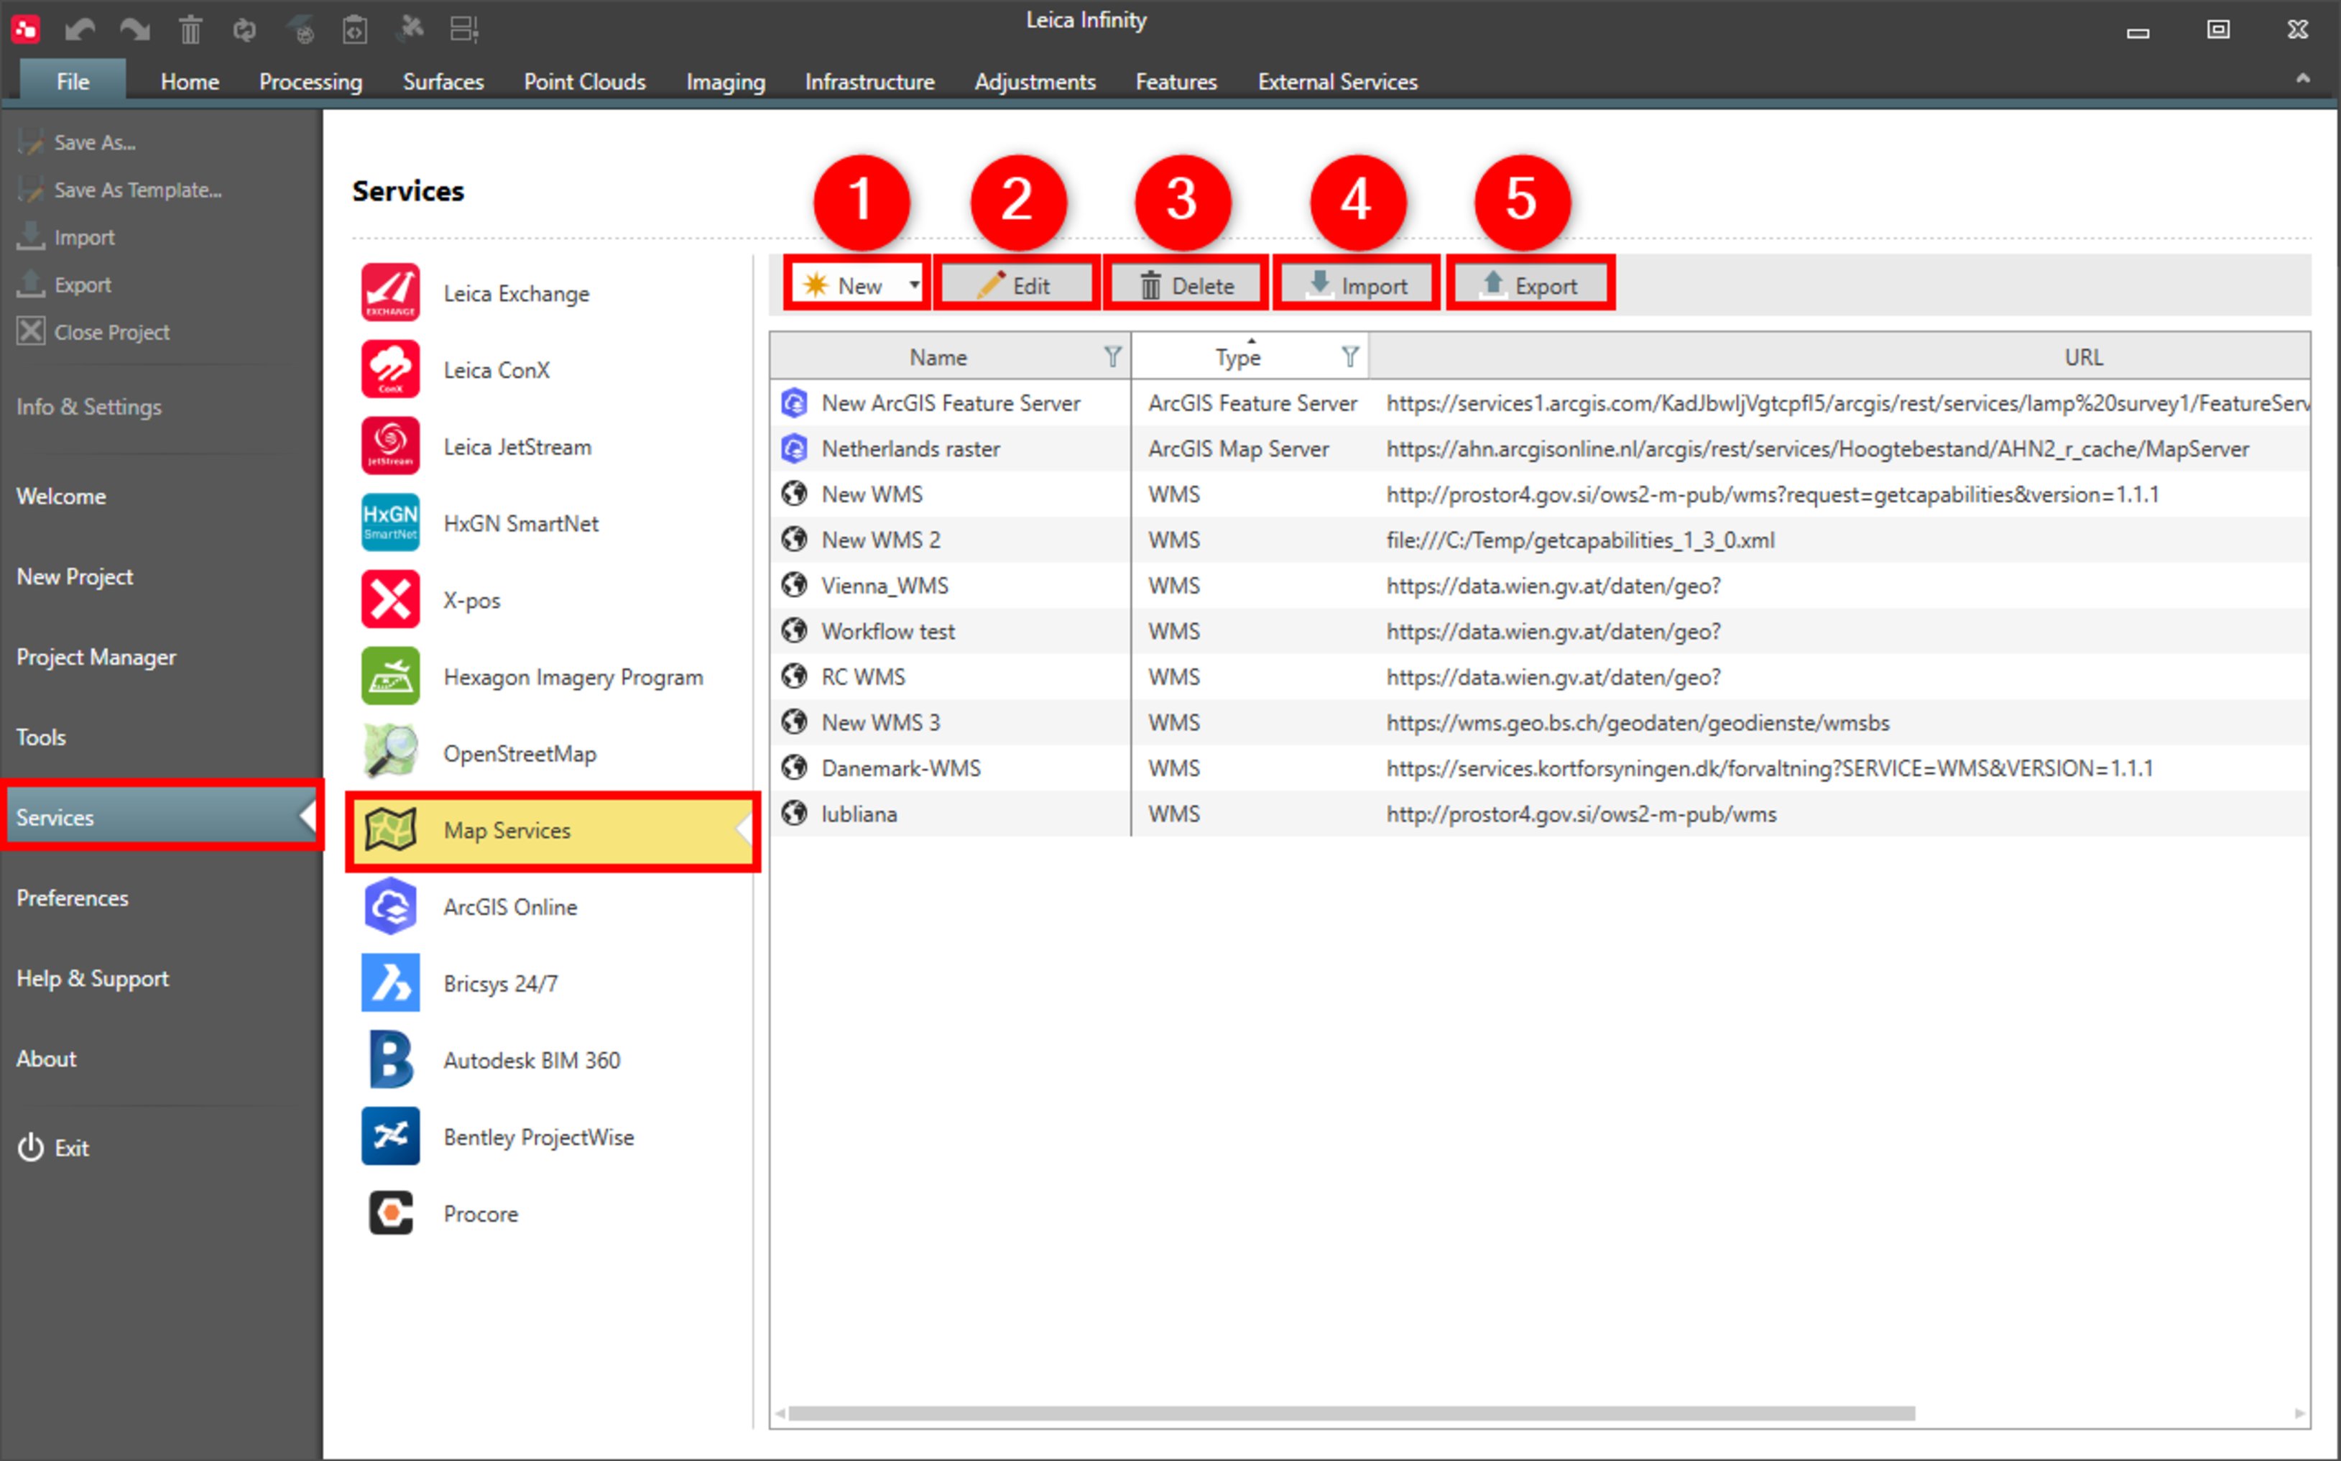The width and height of the screenshot is (2341, 1461).
Task: Collapse the ribbon with the chevron
Action: click(2304, 79)
